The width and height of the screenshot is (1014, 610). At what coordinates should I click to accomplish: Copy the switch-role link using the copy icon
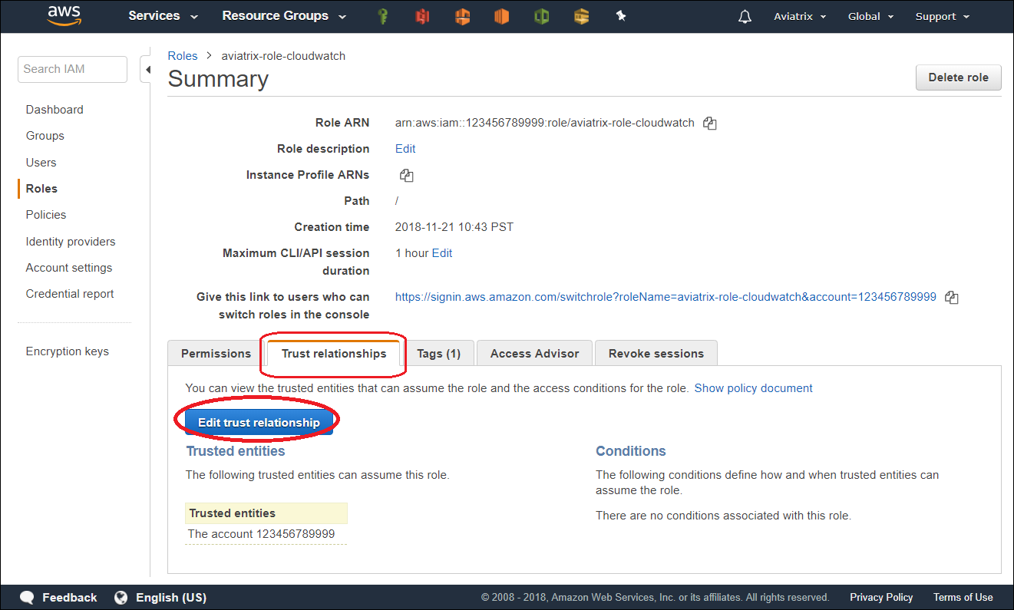click(952, 297)
